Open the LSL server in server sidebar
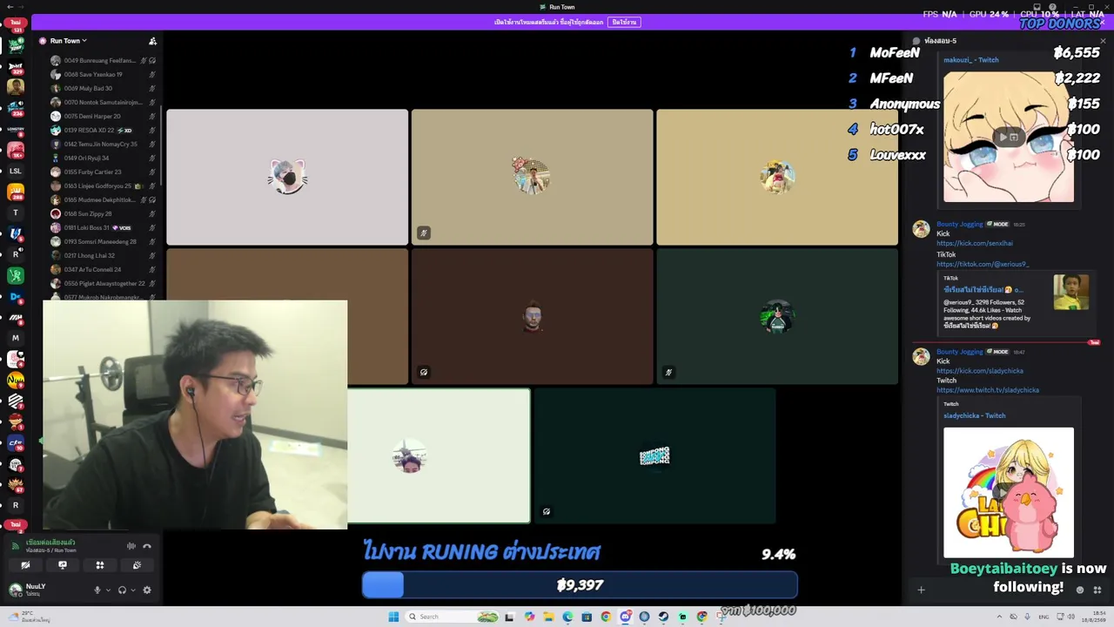Image resolution: width=1114 pixels, height=627 pixels. click(15, 171)
